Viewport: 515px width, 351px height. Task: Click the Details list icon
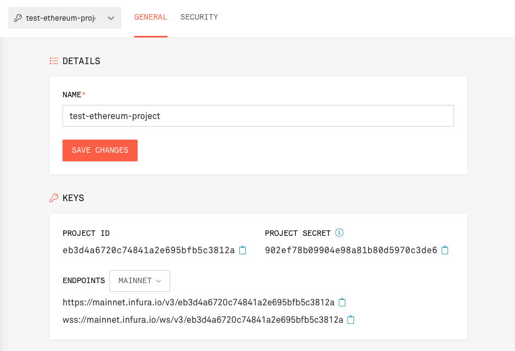point(54,61)
